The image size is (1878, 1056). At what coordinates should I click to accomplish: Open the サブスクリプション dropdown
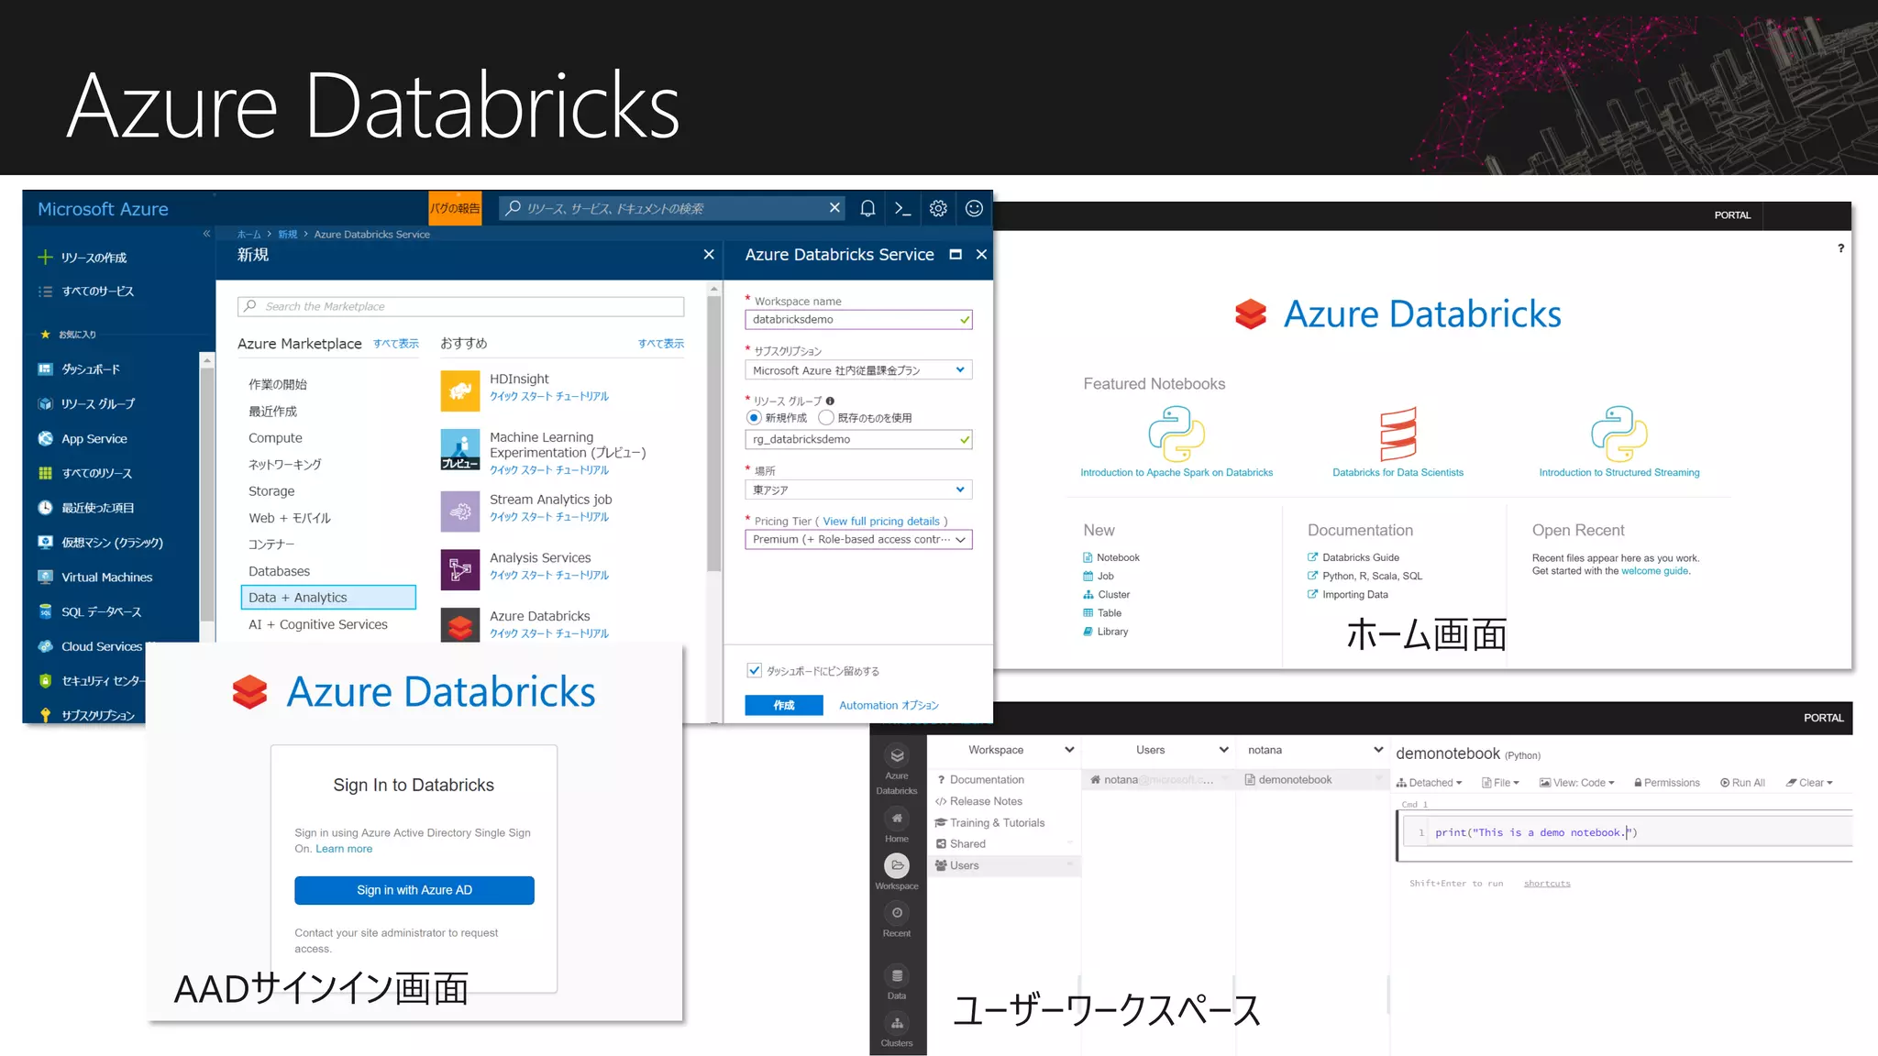point(858,370)
